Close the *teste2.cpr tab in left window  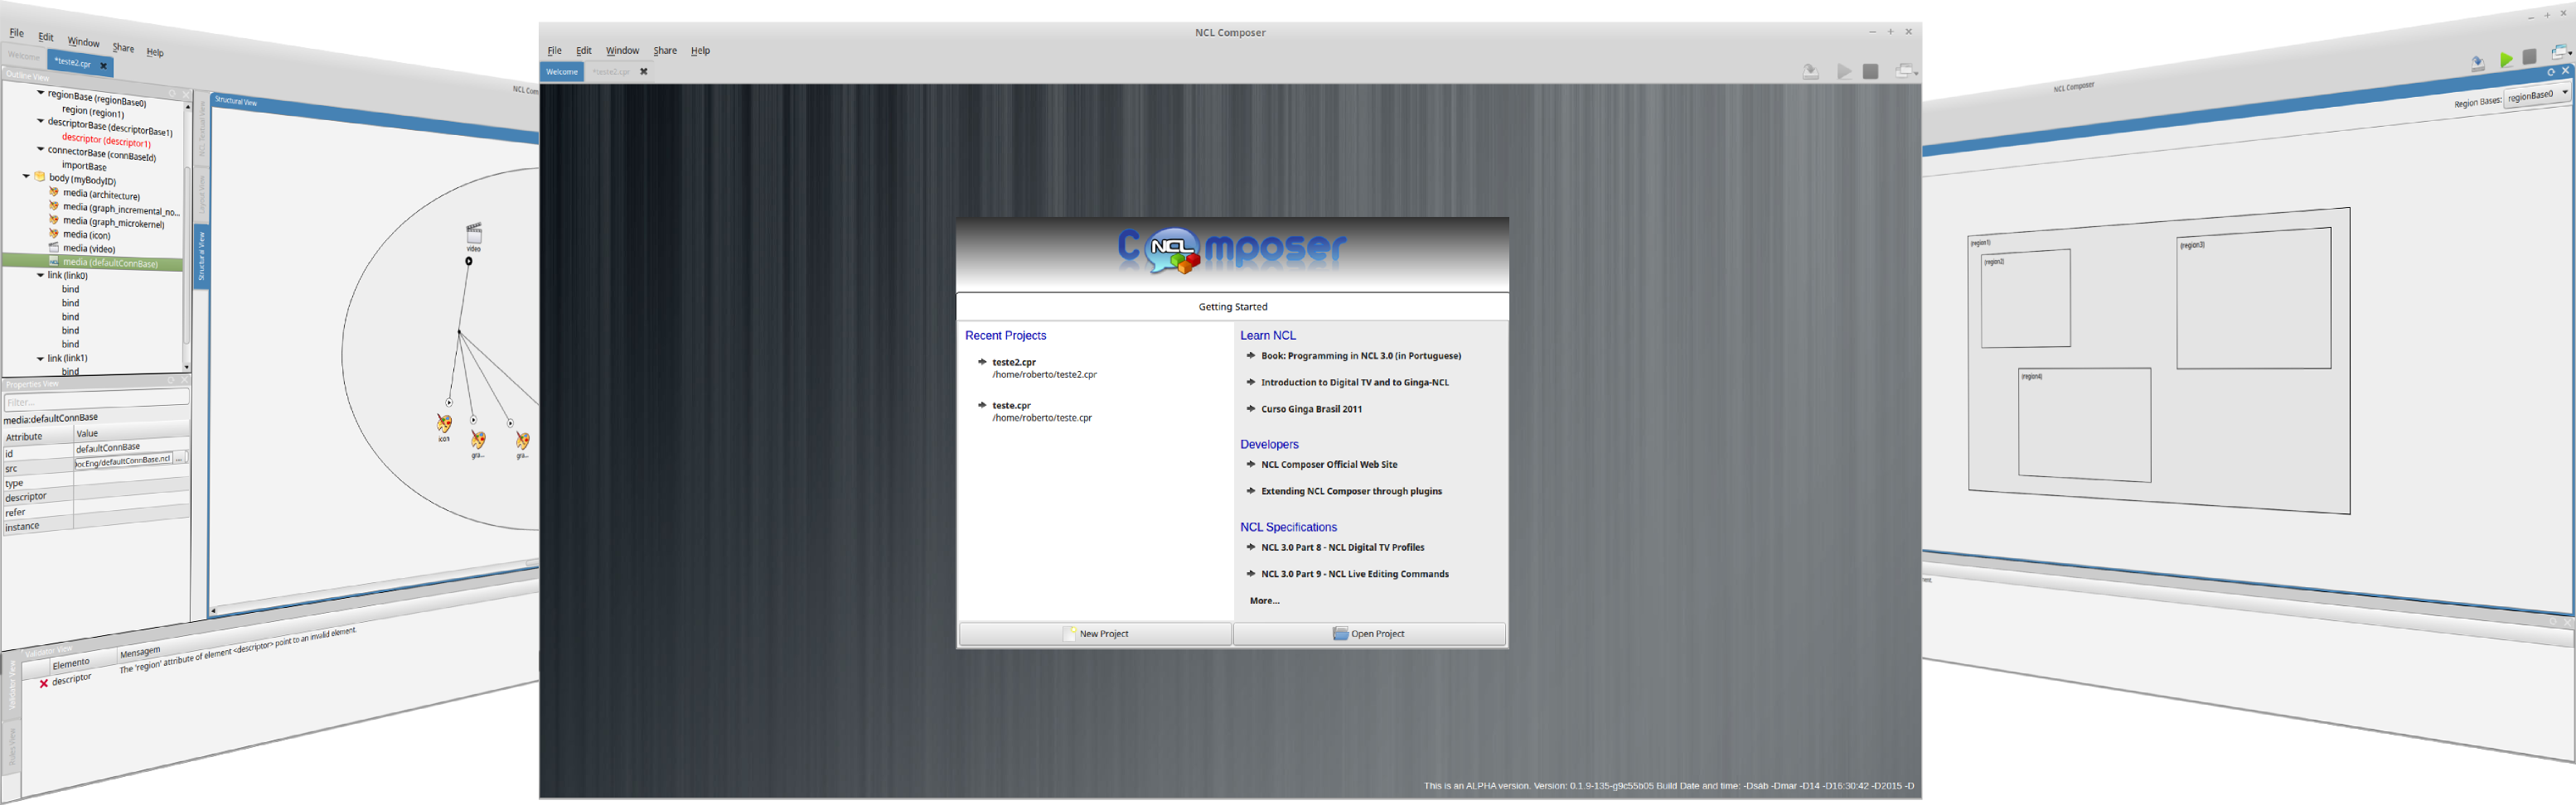[x=103, y=66]
